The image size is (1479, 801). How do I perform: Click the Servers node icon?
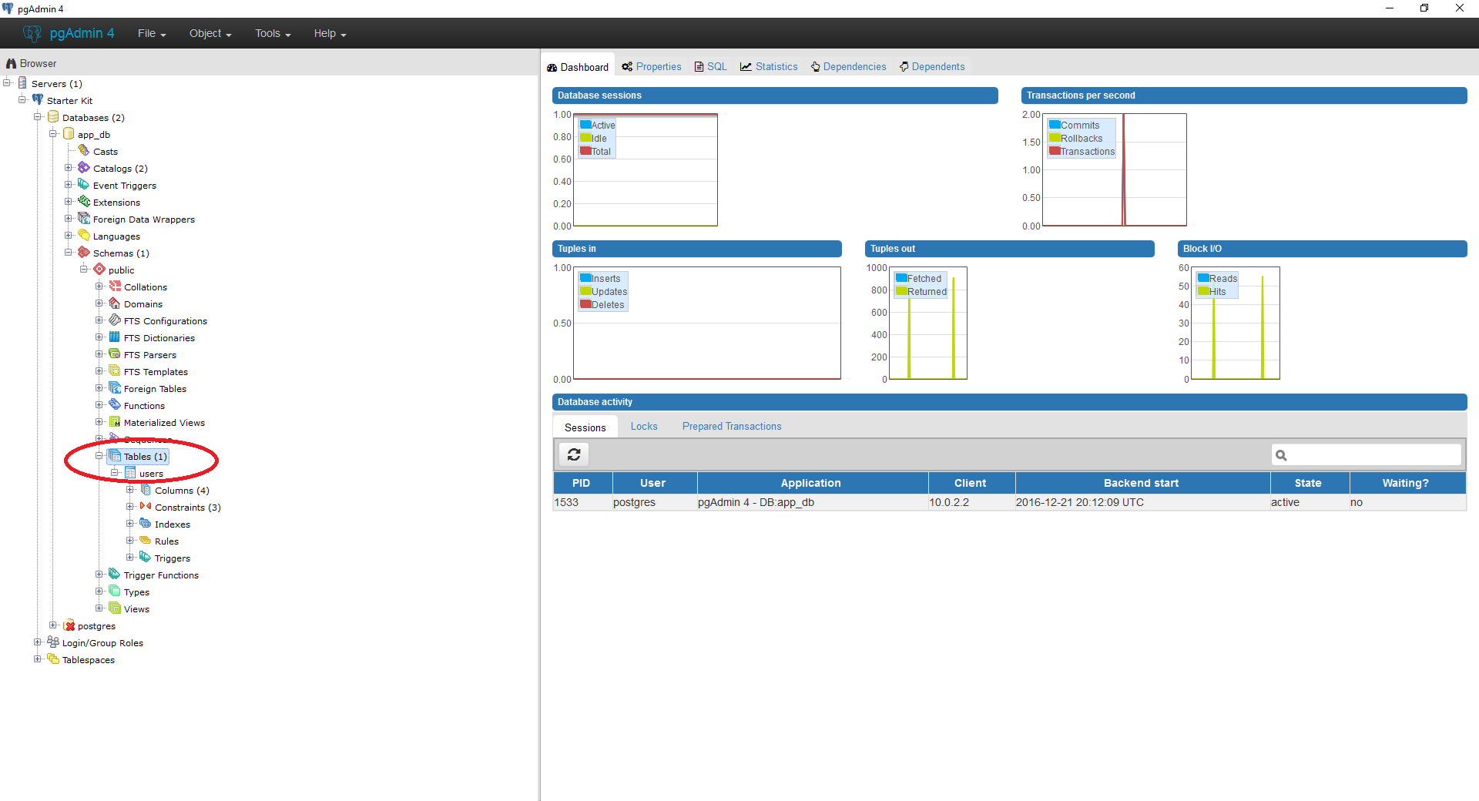(22, 83)
